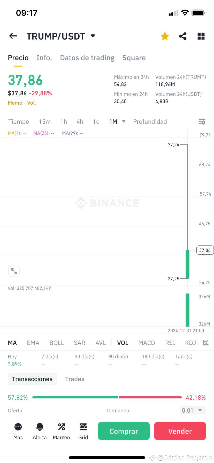Click the Vol: 325.707.482,149 readout
Image resolution: width=214 pixels, height=463 pixels.
point(29,288)
